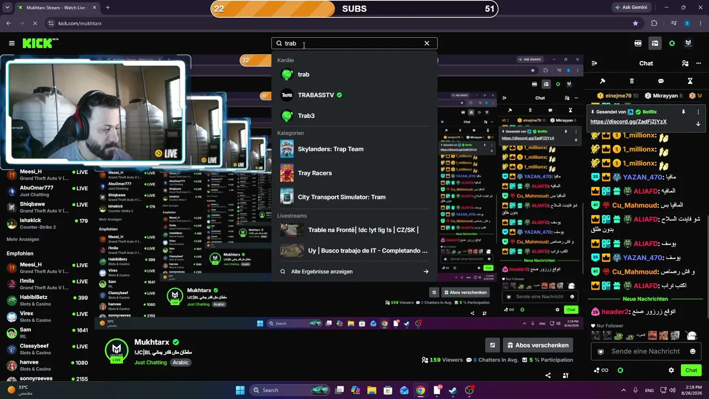This screenshot has width=709, height=399.
Task: Expand 'Mehr Anzeigen' in the sidebar
Action: pos(23,239)
